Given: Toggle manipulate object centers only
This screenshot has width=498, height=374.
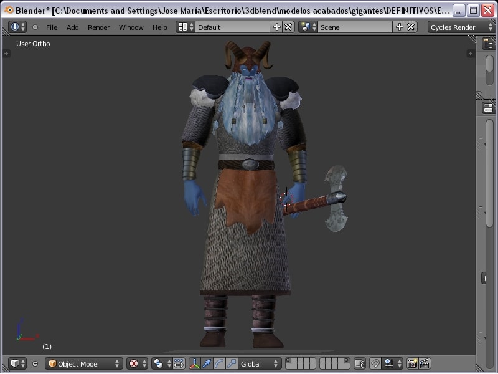Looking at the screenshot, I should 179,363.
